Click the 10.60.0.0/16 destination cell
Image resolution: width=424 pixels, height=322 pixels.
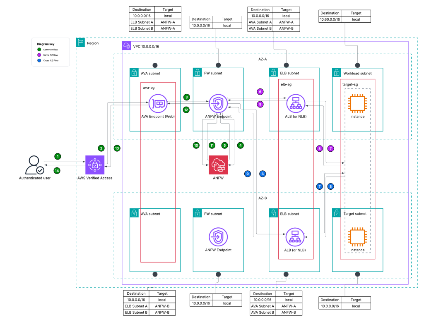coord(330,19)
